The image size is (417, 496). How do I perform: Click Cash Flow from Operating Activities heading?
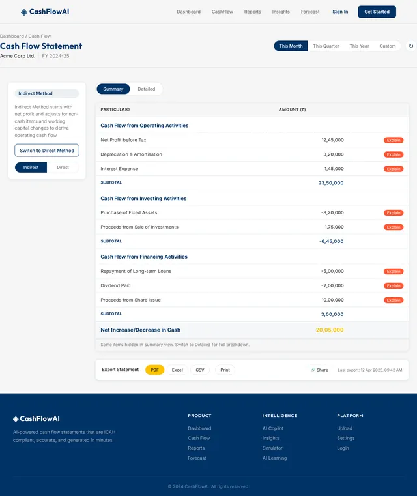click(x=145, y=126)
